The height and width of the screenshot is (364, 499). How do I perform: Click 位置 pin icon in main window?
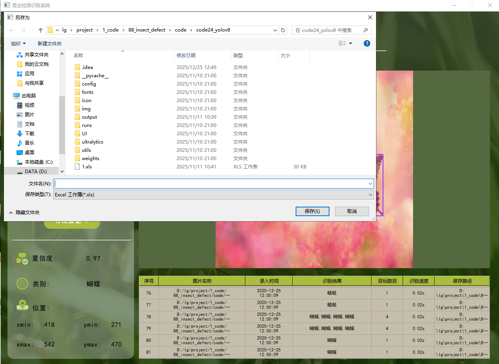coord(22,305)
